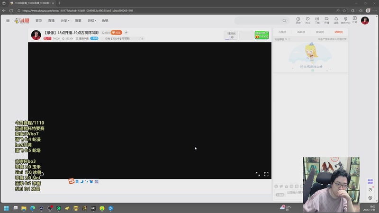This screenshot has width=379, height=213.
Task: Open the Windows Start menu
Action: tap(6, 208)
